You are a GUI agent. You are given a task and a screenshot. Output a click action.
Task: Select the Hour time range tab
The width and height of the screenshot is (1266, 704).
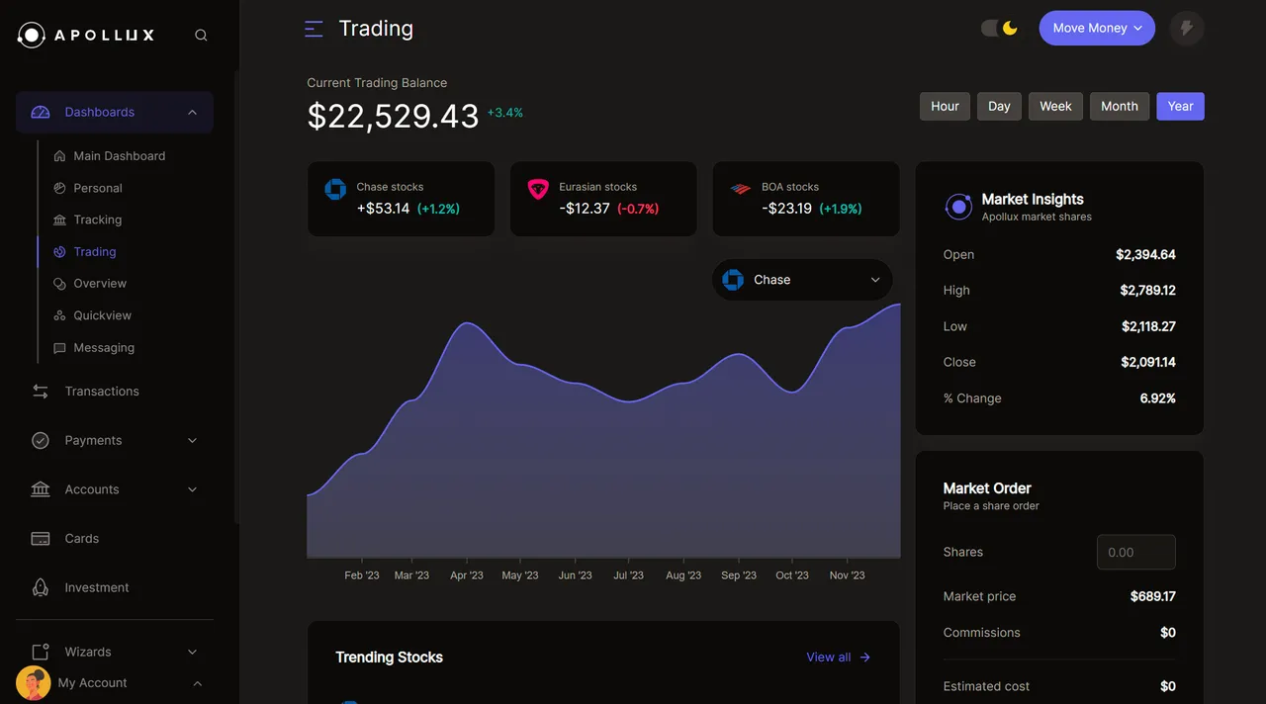[x=944, y=106]
